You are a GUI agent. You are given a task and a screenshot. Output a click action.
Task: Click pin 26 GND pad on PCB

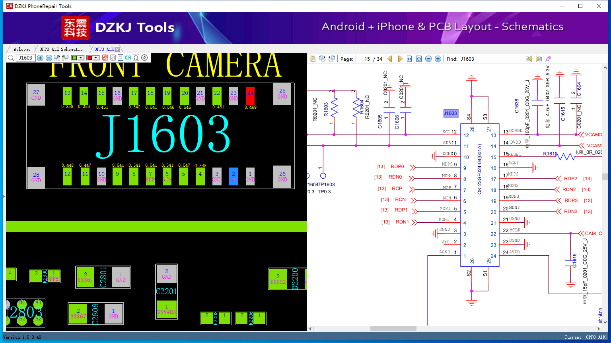pyautogui.click(x=282, y=176)
